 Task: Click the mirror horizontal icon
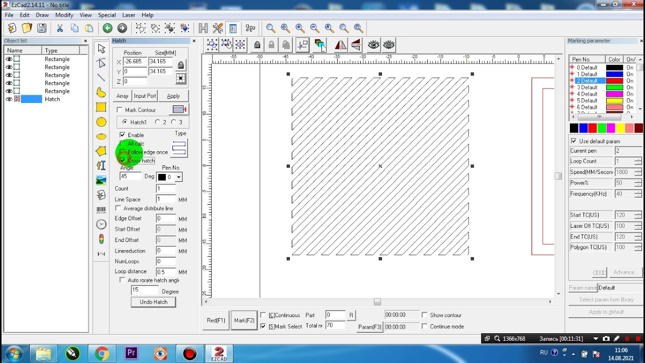point(341,45)
